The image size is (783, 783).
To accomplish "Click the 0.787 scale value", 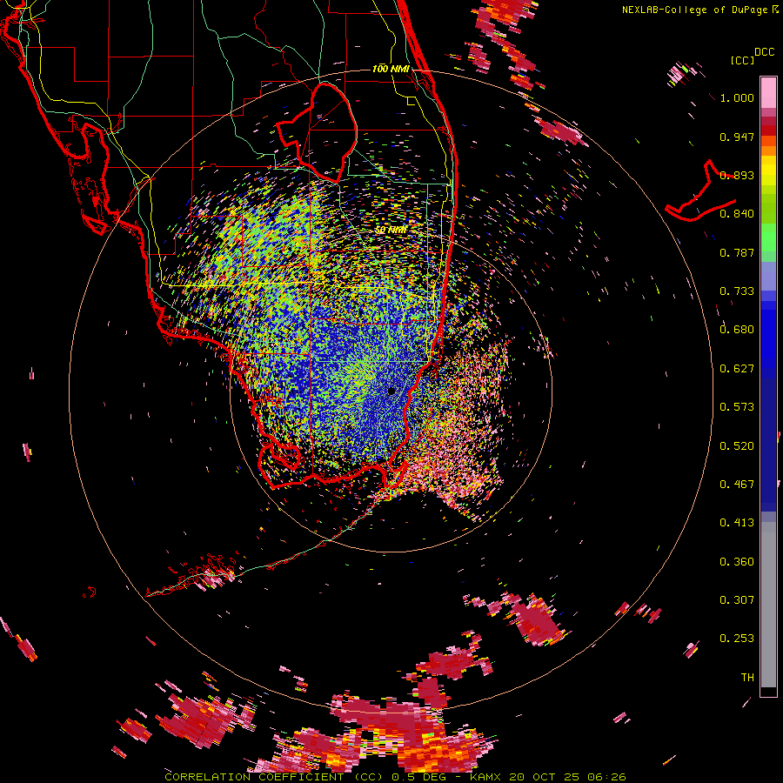I will point(737,252).
